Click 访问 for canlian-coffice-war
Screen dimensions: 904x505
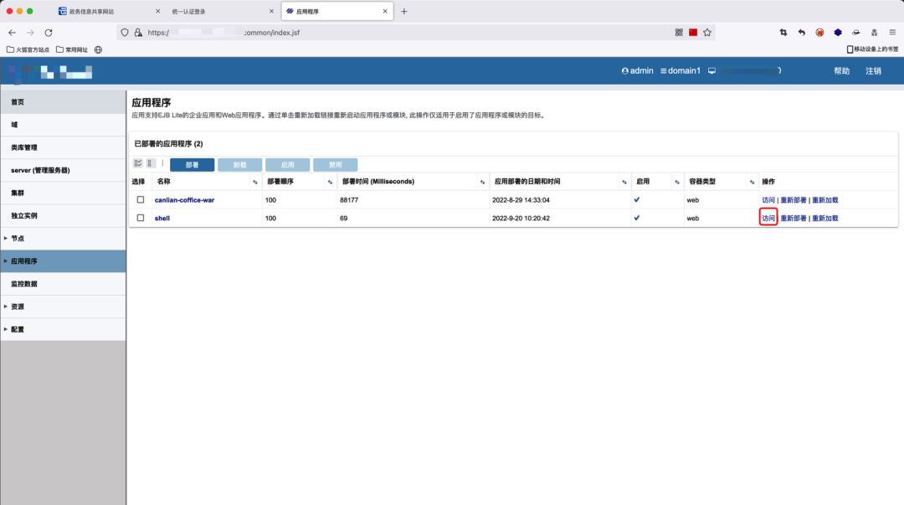click(x=768, y=200)
